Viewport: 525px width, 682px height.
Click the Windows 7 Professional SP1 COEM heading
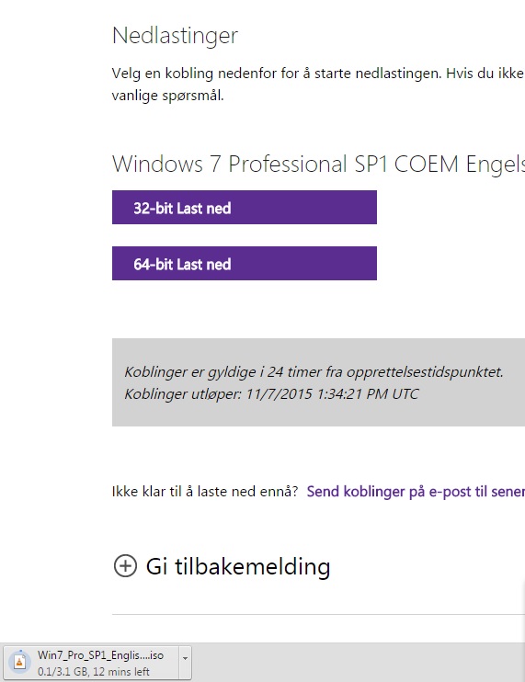[x=318, y=164]
